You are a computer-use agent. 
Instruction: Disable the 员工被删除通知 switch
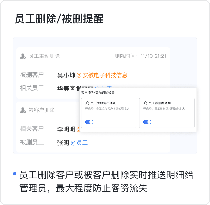point(147,122)
